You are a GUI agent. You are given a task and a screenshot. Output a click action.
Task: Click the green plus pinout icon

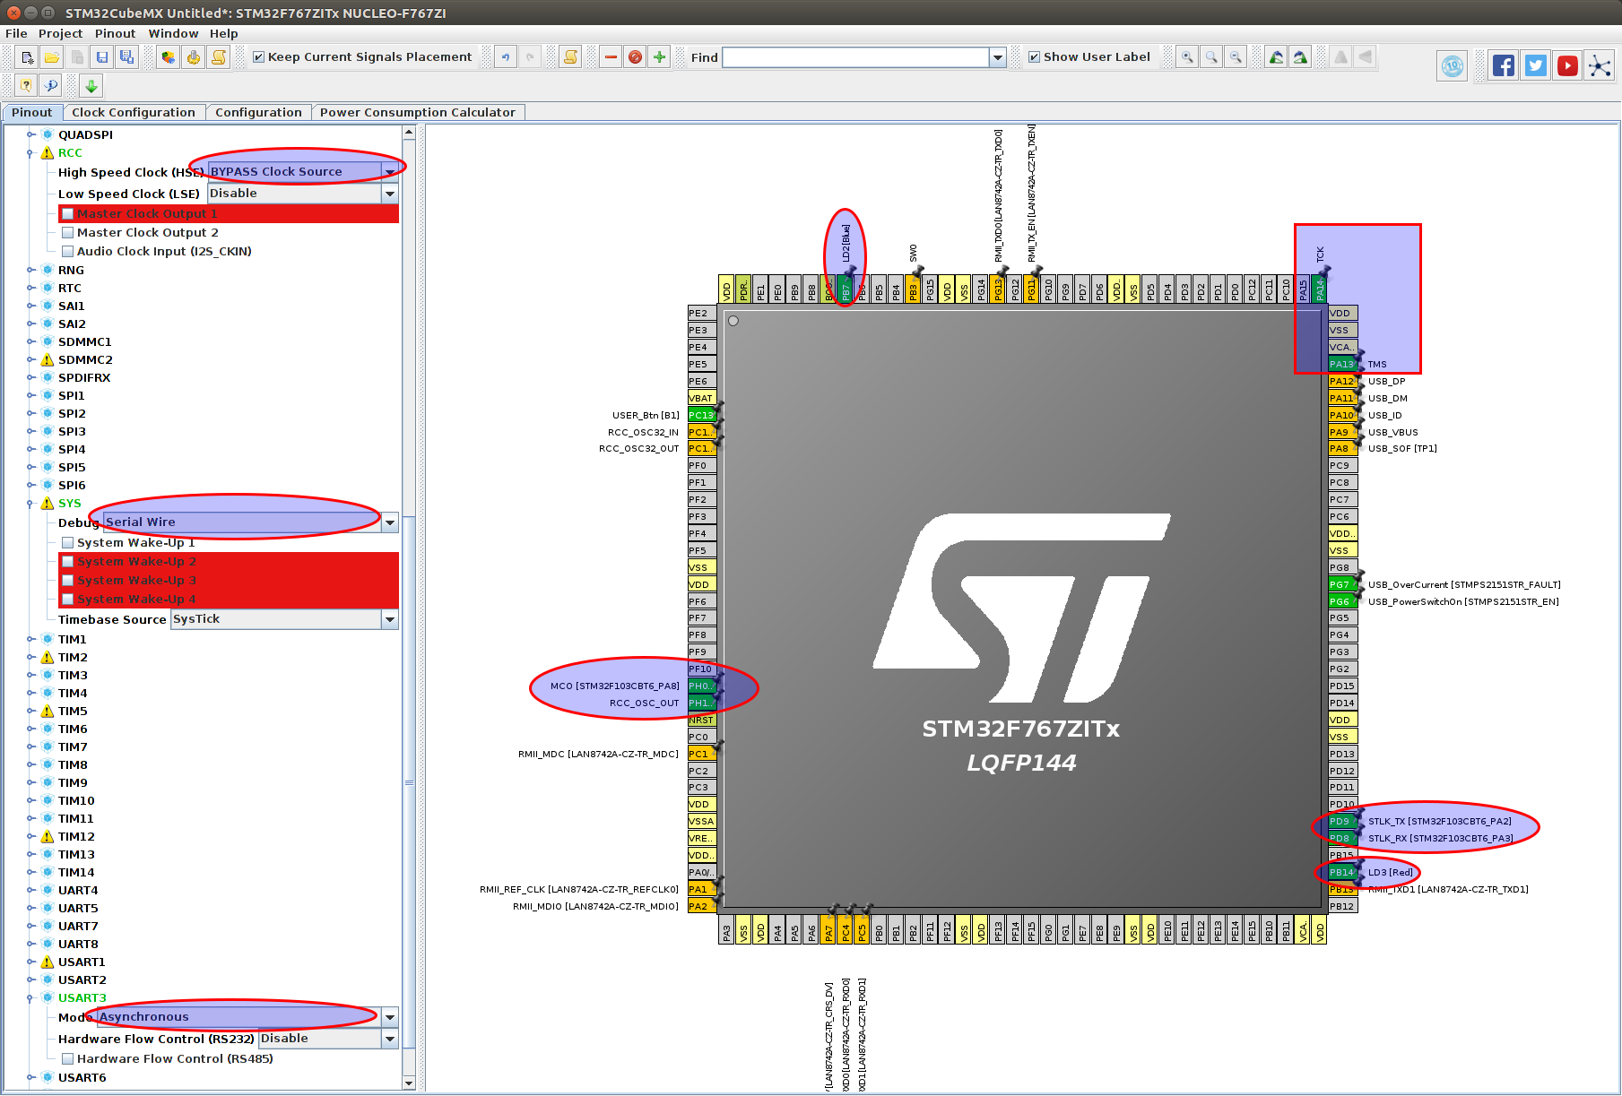click(659, 56)
